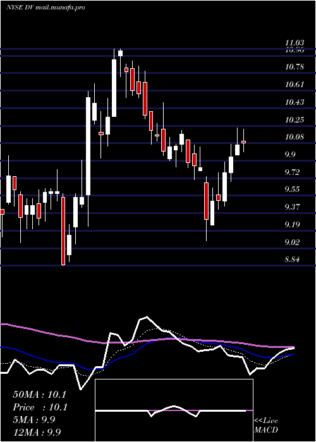Click the 9.02 price axis label
316x442 pixels.
coord(292,242)
